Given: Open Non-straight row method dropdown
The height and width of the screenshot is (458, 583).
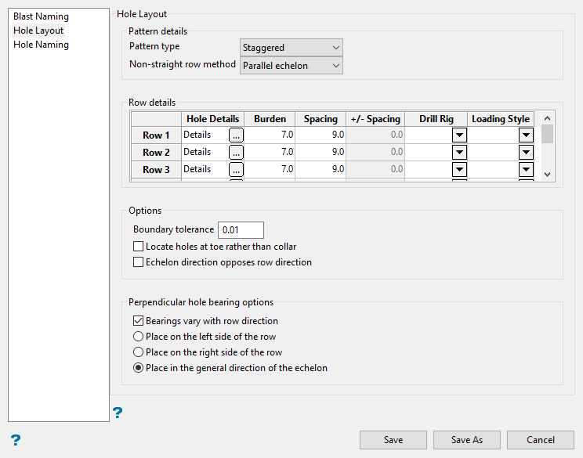Looking at the screenshot, I should coord(291,66).
